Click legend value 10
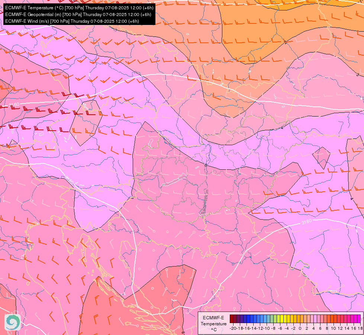The height and width of the screenshot is (335, 364). coord(334,329)
